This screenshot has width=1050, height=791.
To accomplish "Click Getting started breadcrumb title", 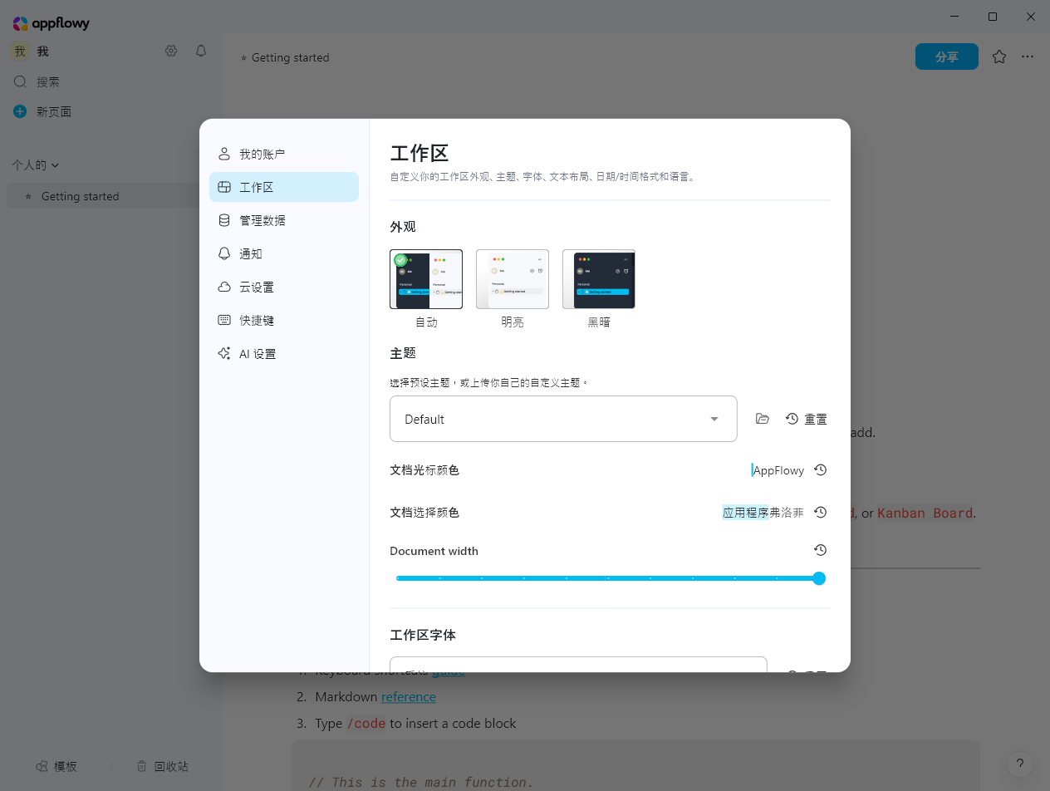I will click(290, 57).
